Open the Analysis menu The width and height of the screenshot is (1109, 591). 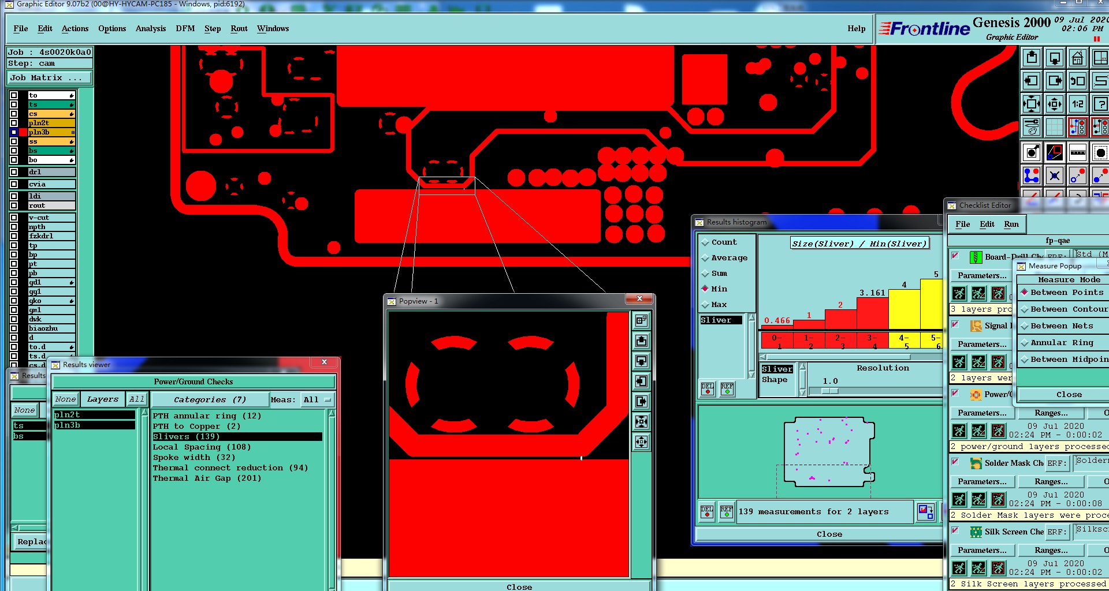click(x=151, y=28)
